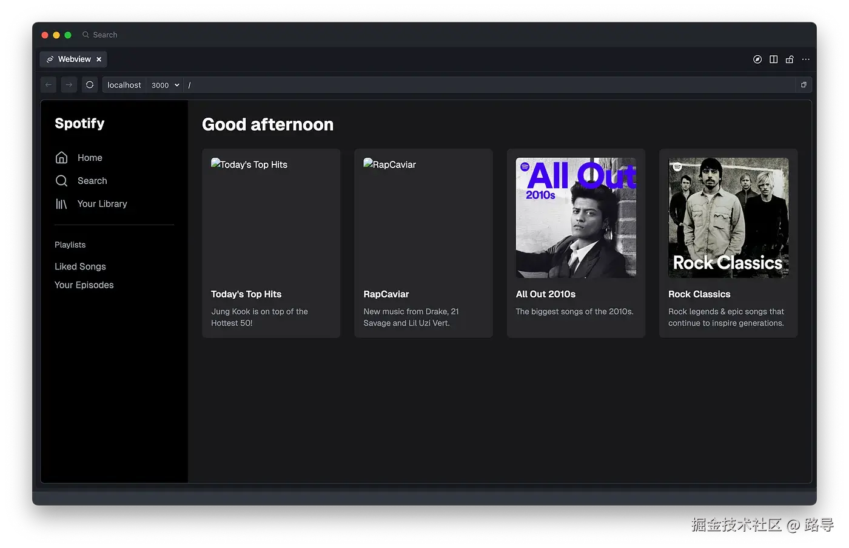Click the search magnifier in title bar
This screenshot has width=849, height=548.
86,35
